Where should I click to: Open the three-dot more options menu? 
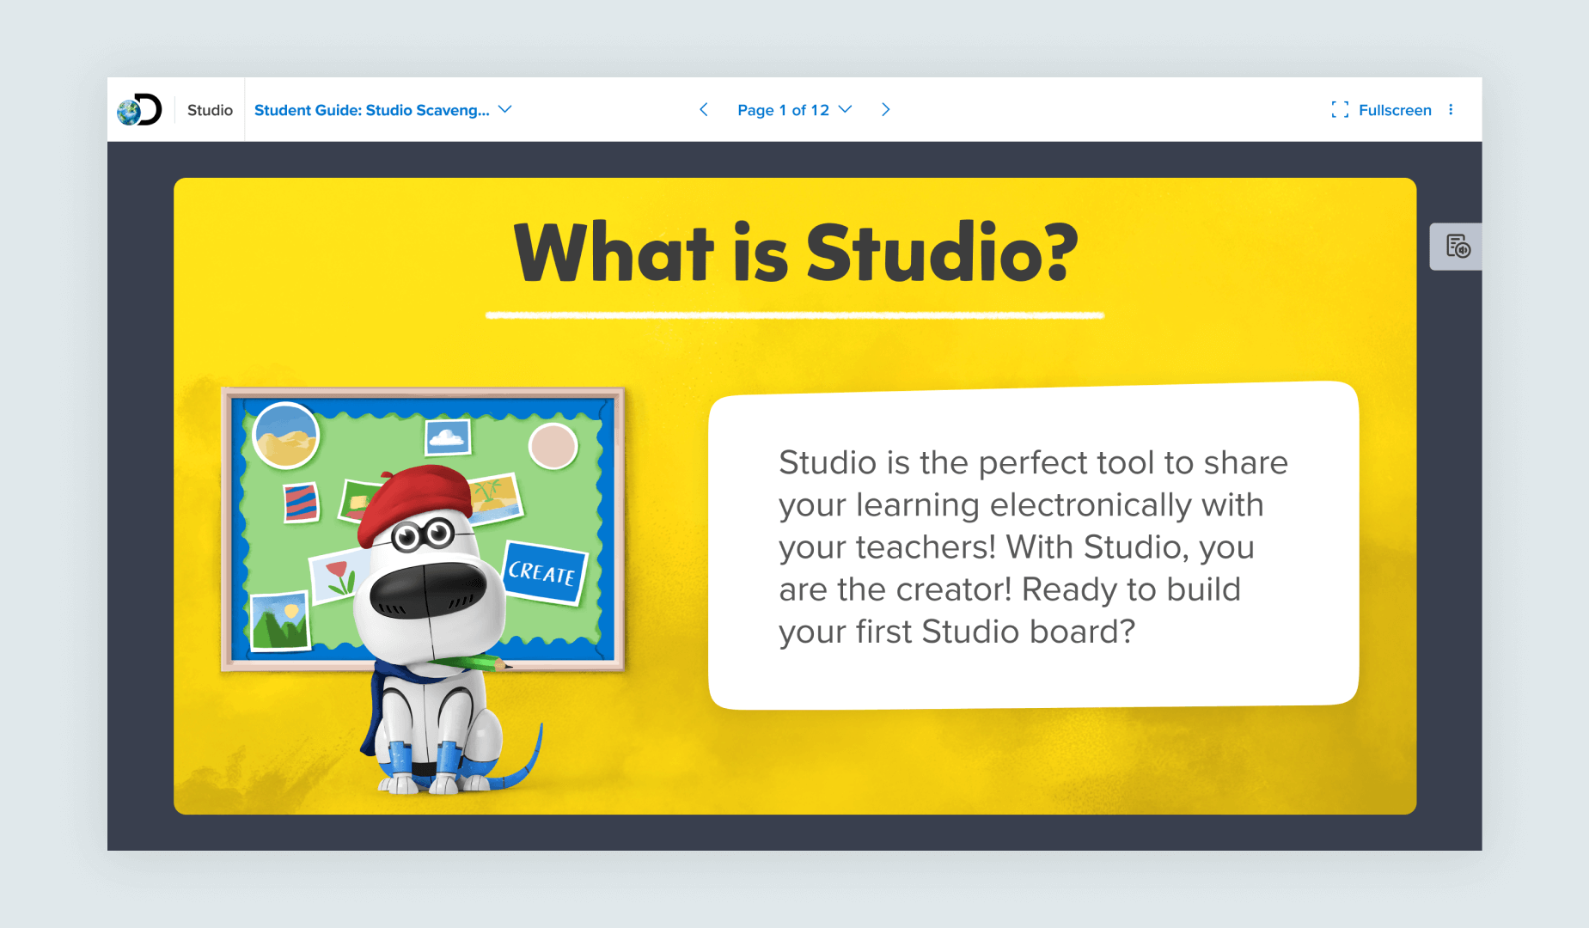[x=1451, y=110]
